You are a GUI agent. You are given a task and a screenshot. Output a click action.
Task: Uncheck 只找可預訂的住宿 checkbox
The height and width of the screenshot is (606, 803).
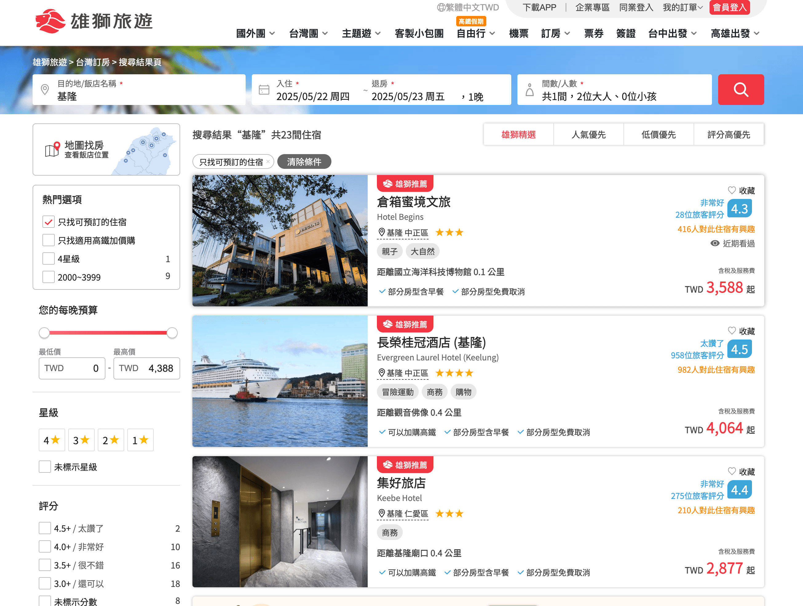[x=49, y=222]
